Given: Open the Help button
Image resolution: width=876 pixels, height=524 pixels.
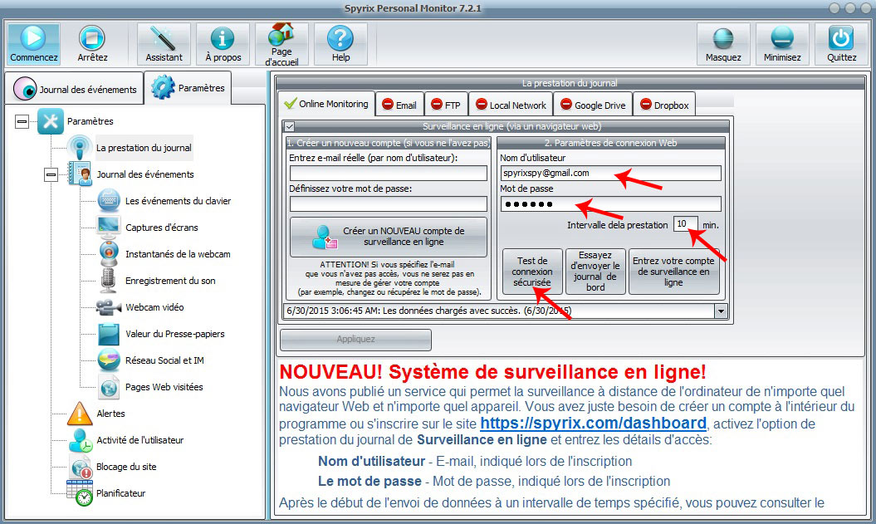Looking at the screenshot, I should [340, 44].
